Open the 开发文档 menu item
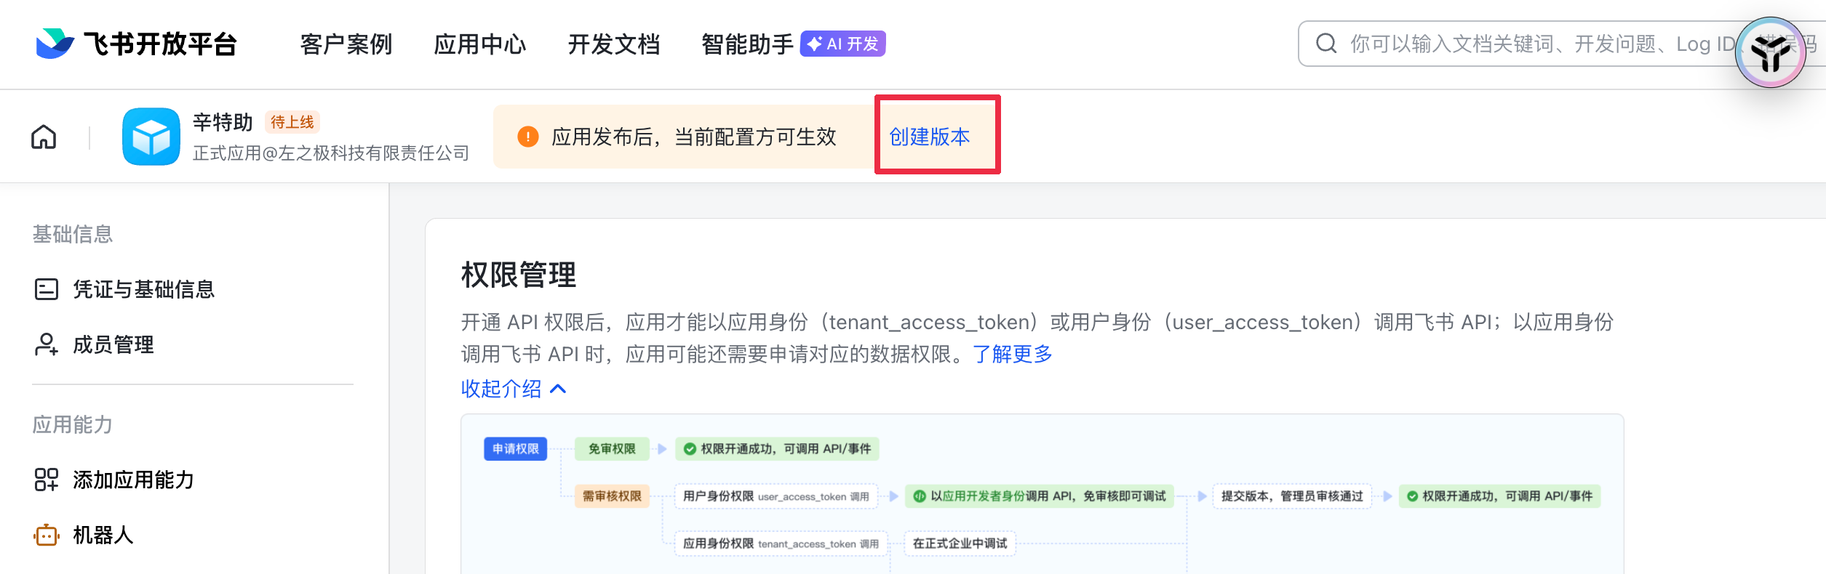The width and height of the screenshot is (1826, 574). click(x=614, y=44)
